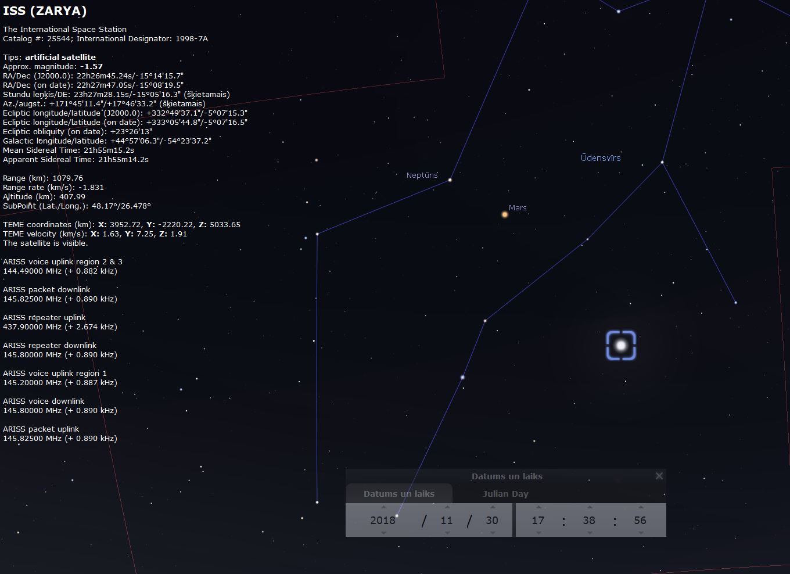Click the ISS (ZARYA) title text
Image resolution: width=790 pixels, height=574 pixels.
pos(45,11)
